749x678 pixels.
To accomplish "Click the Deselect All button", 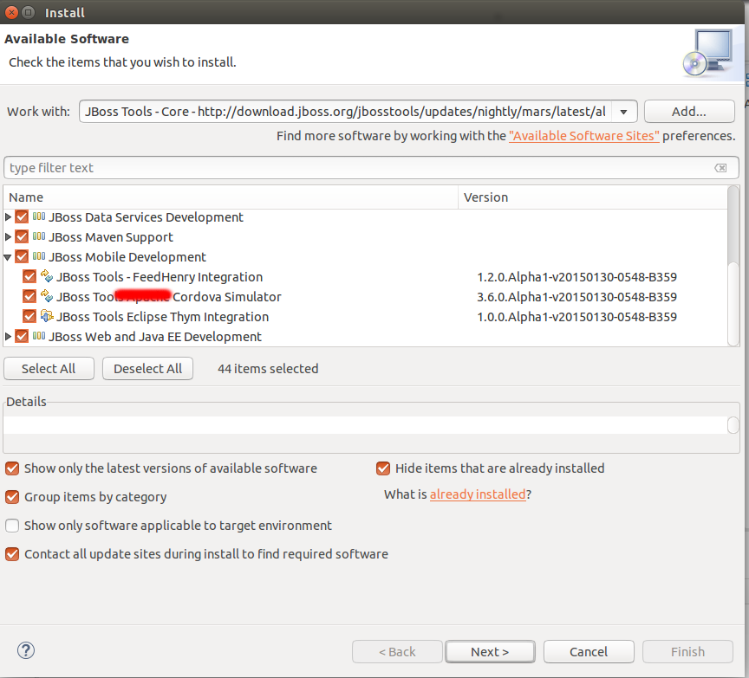I will (147, 369).
